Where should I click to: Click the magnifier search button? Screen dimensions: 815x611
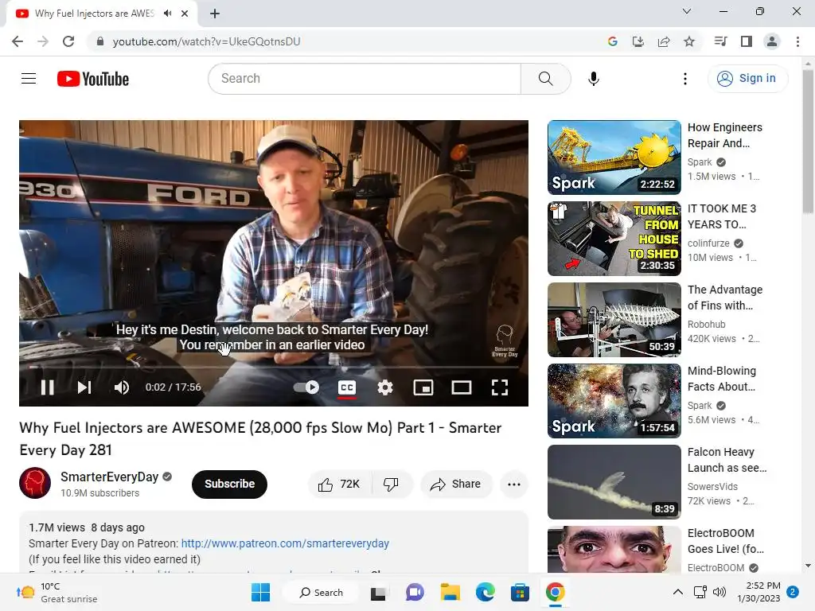point(546,79)
